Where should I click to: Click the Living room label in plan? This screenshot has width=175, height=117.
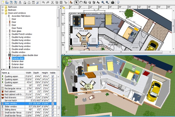tap(78, 29)
